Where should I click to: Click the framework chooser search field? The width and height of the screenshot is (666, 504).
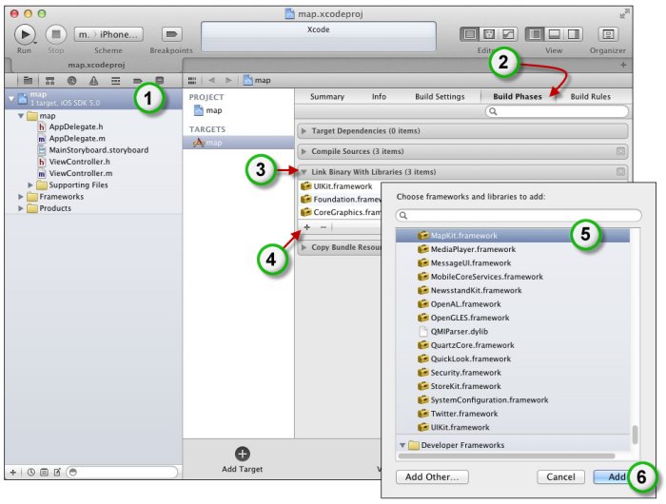point(519,215)
